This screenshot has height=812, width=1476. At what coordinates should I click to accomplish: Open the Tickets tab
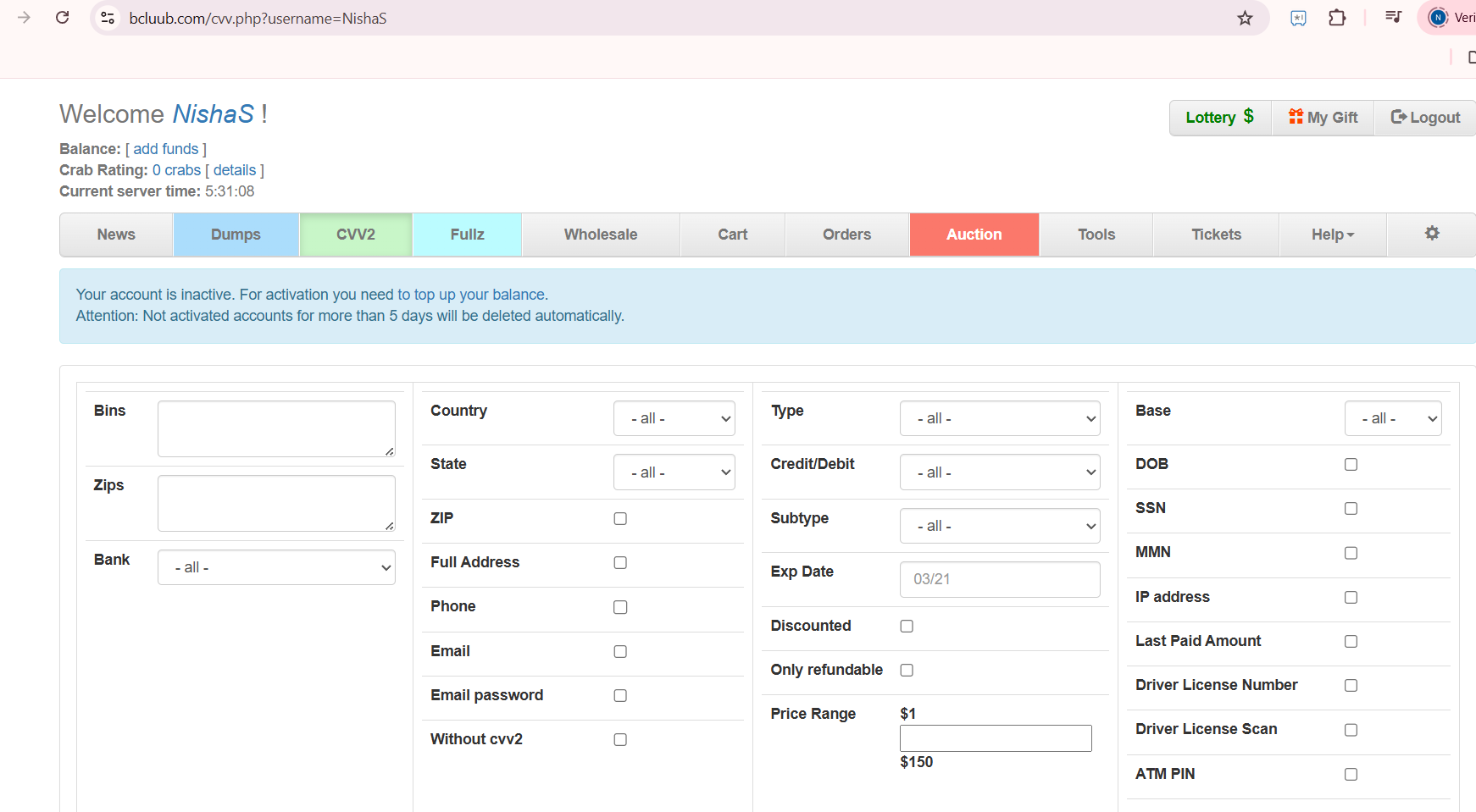coord(1216,235)
